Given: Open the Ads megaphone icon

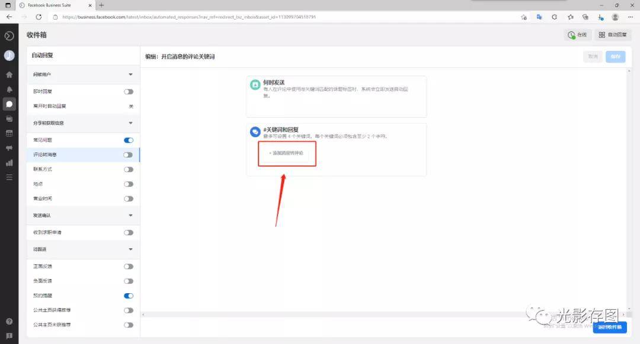Looking at the screenshot, I should click(x=9, y=148).
